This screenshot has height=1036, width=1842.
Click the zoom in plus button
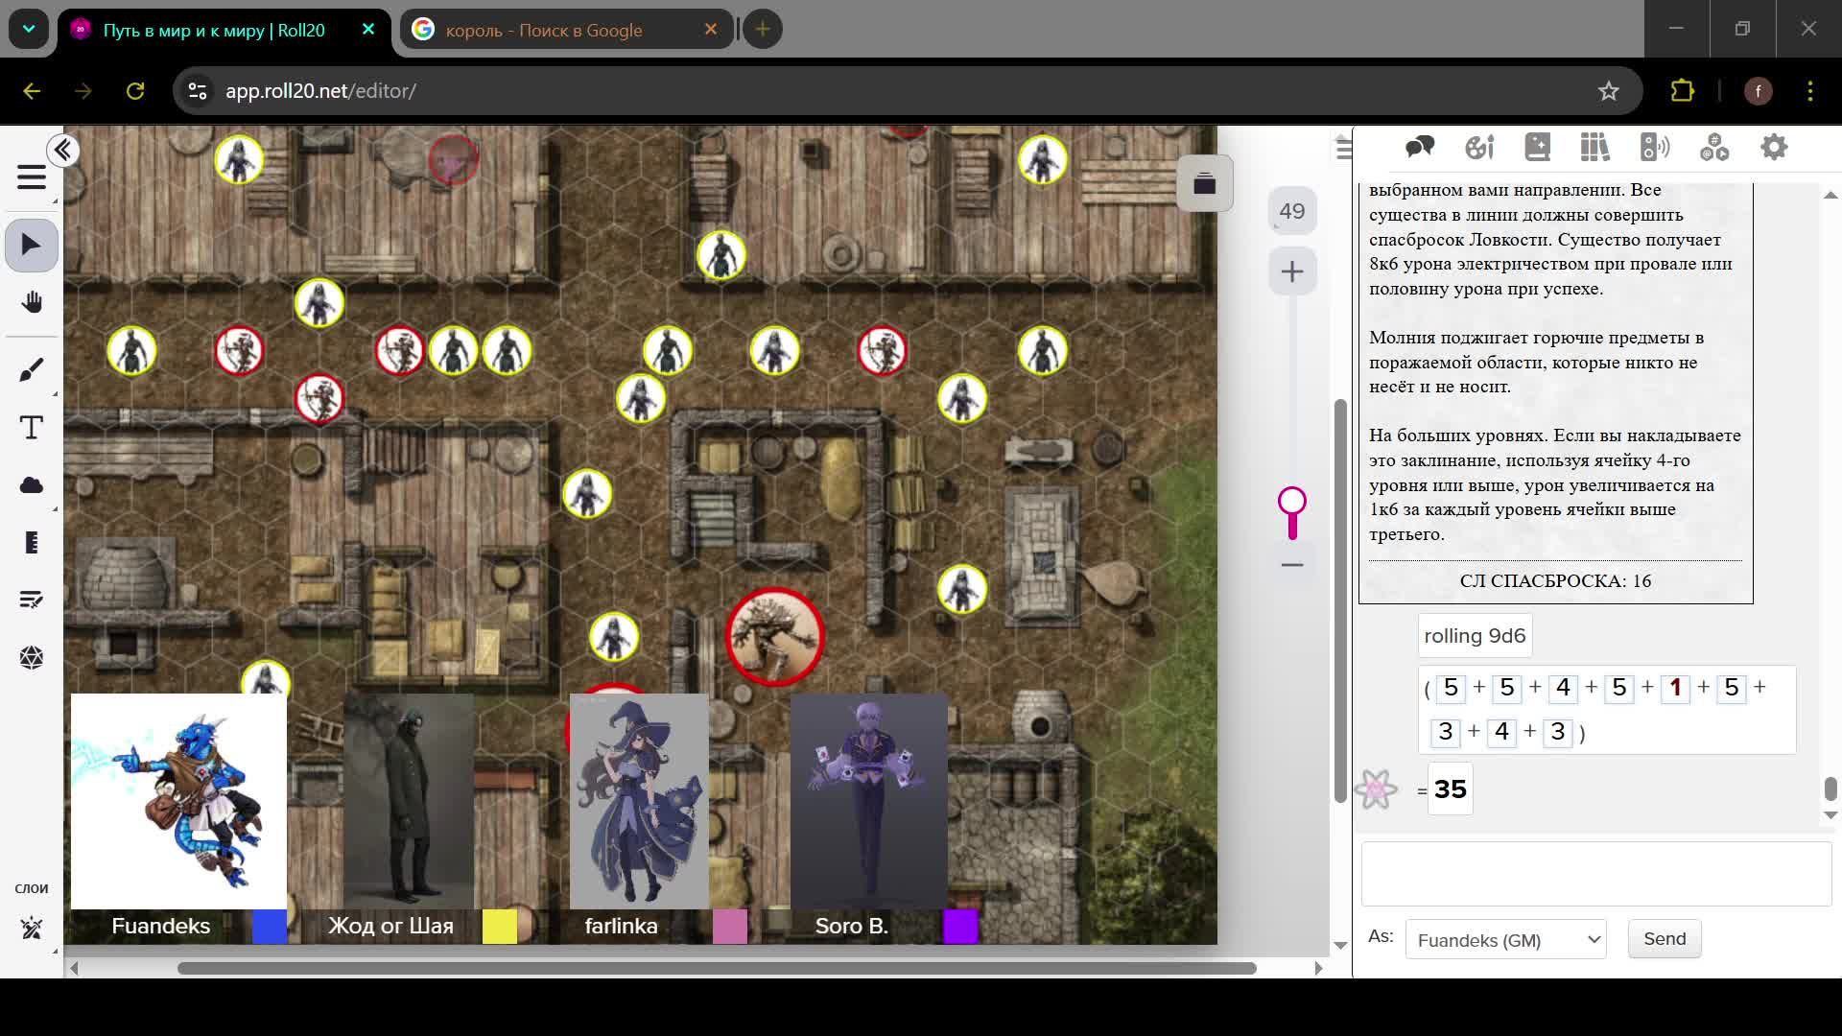click(1291, 272)
